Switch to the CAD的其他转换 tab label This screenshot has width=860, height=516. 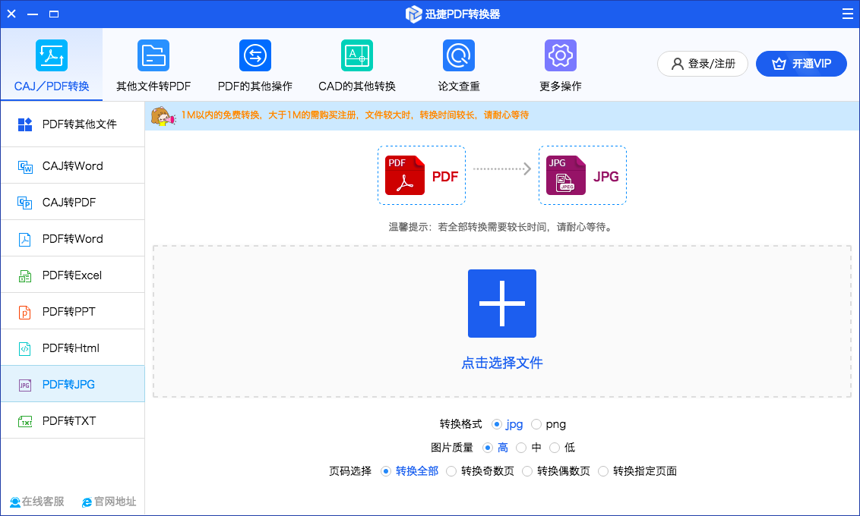click(357, 87)
